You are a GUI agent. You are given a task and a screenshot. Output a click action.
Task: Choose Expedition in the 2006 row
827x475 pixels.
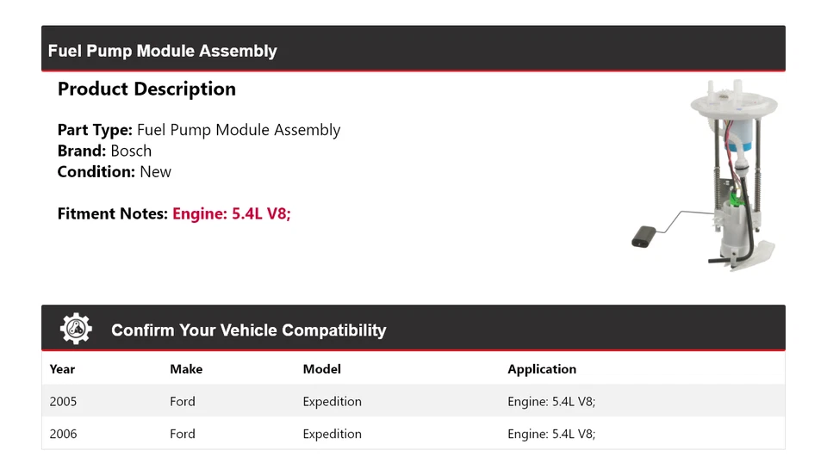[332, 434]
